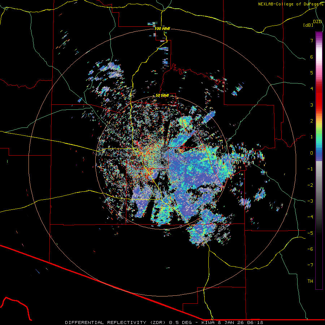Click the 0 value on the color scale
This screenshot has height=325, width=325.
[x=312, y=153]
